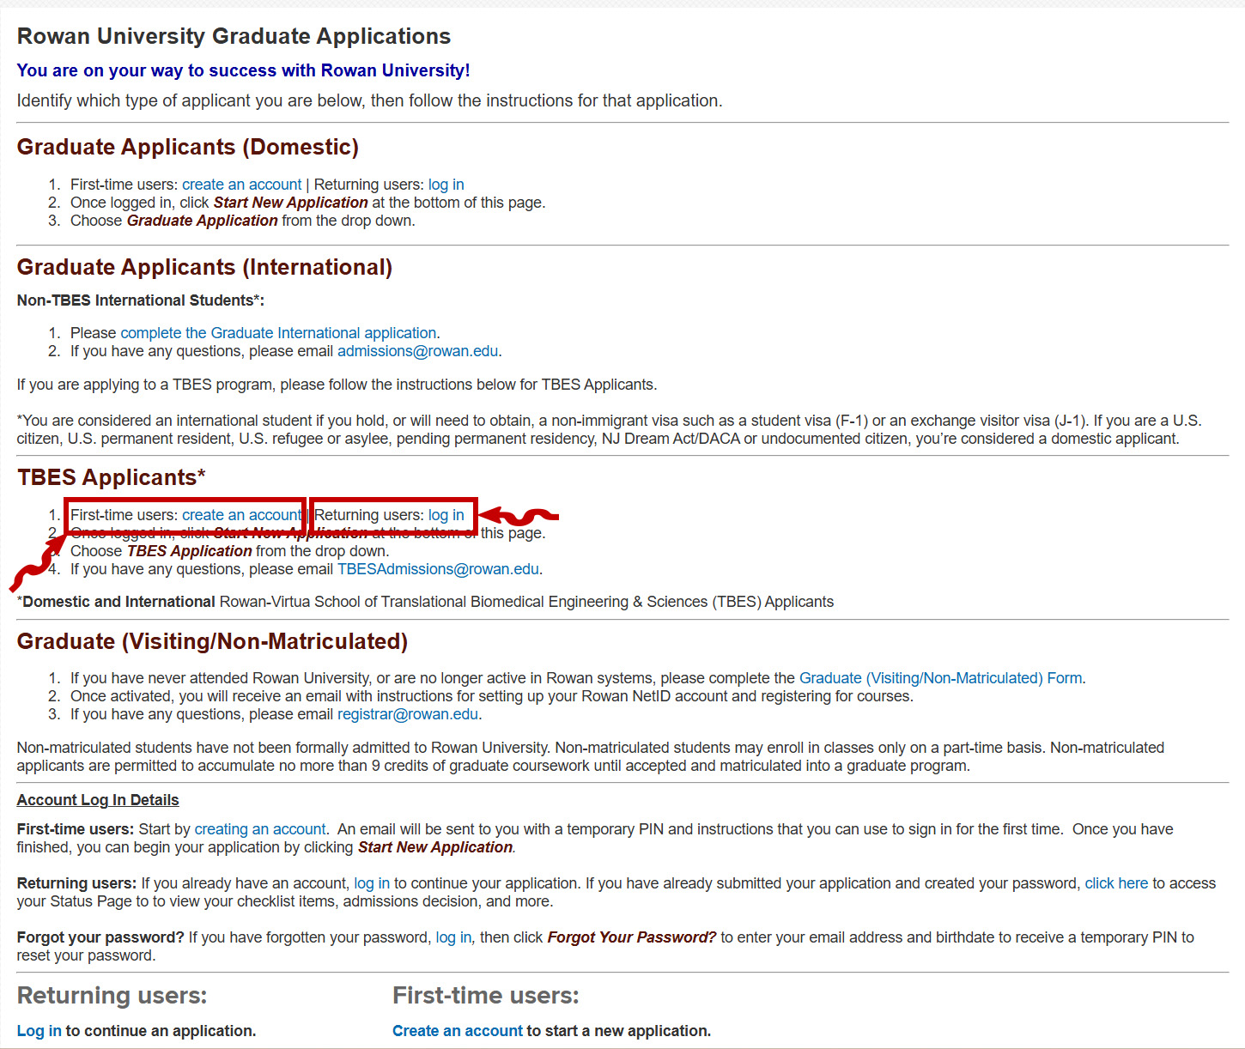This screenshot has height=1049, width=1245.
Task: Click 'Log in' to continue an application
Action: [x=39, y=1031]
